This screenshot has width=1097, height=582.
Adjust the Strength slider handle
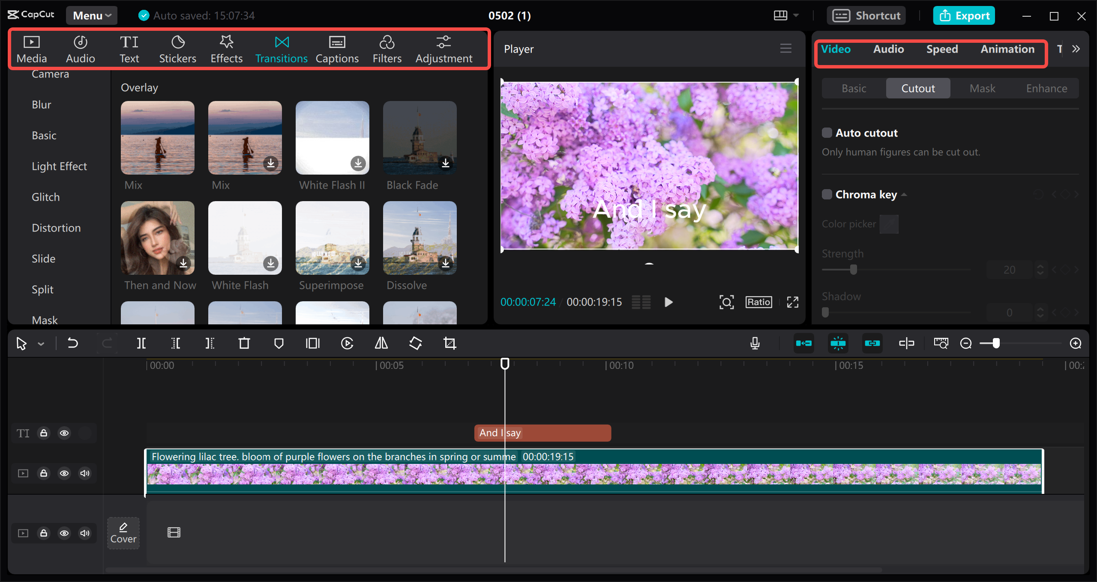pyautogui.click(x=853, y=270)
